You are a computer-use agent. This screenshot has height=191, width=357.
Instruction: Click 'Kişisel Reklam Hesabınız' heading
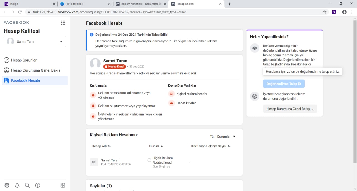pyautogui.click(x=114, y=135)
